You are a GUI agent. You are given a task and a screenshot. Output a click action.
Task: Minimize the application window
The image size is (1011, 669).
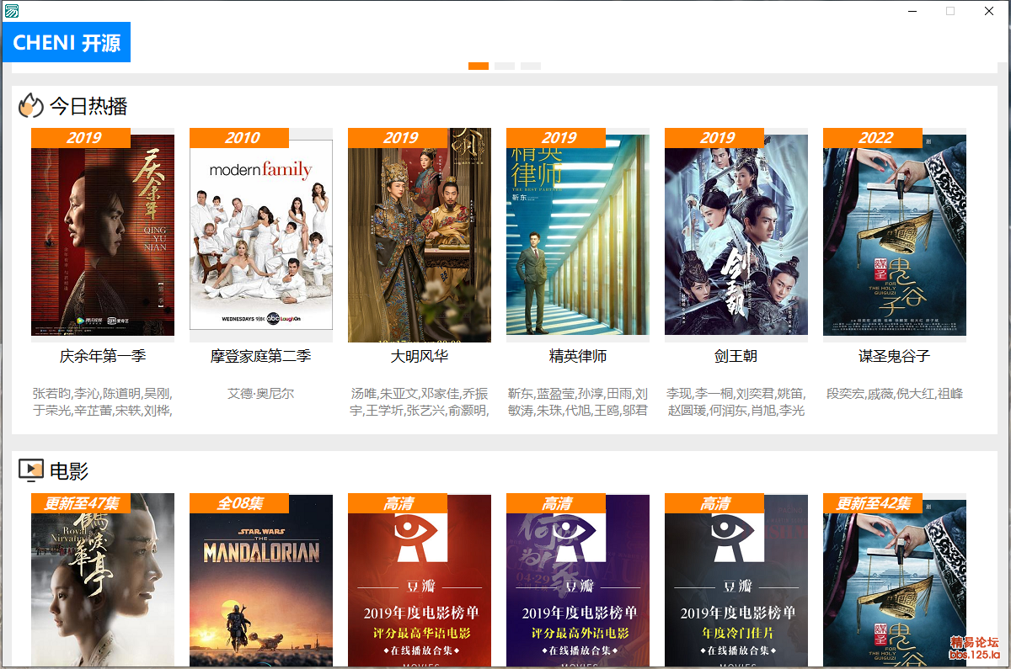tap(912, 11)
